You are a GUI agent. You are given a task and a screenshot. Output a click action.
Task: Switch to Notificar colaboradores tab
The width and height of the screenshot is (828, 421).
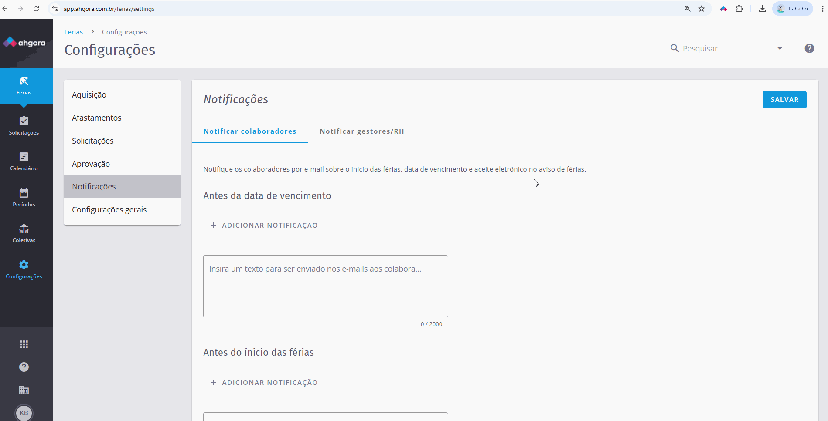click(250, 131)
